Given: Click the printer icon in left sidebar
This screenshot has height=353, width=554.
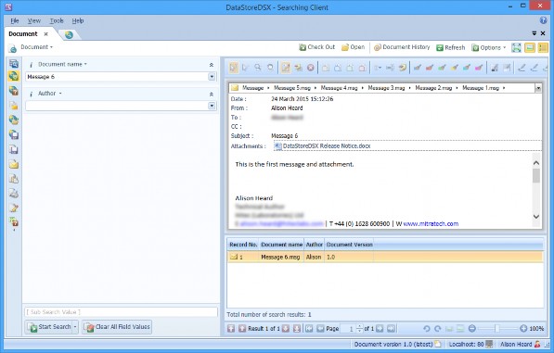Looking at the screenshot, I should 13,194.
